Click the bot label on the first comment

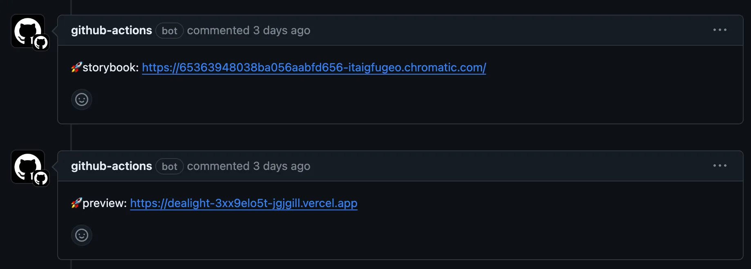tap(169, 31)
